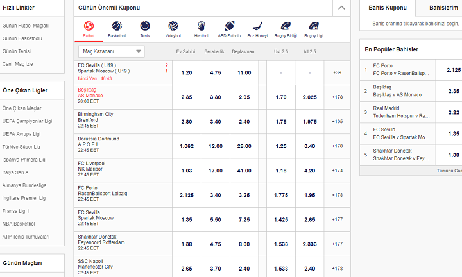The image size is (462, 277).
Task: Select the Basketbol sport icon
Action: (117, 29)
